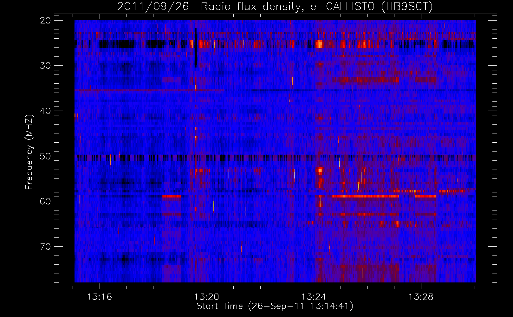Click the 30 MHz frequency tick label
This screenshot has width=513, height=317.
[46, 66]
